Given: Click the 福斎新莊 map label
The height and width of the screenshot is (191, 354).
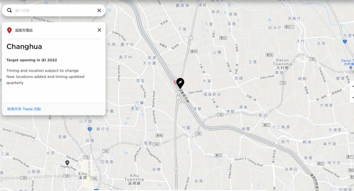Looking at the screenshot, I should coord(212,94).
